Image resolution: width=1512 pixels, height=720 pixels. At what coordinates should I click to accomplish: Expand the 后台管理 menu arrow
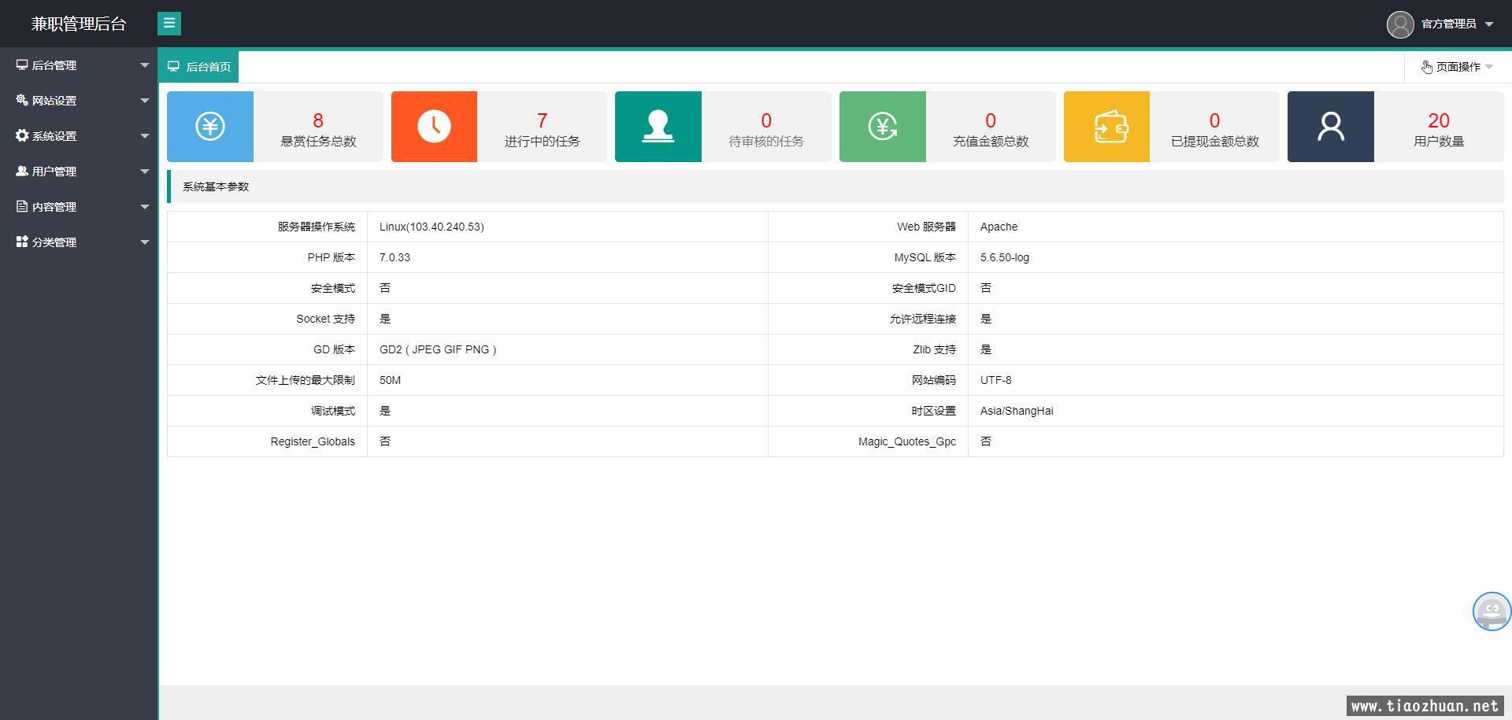pos(145,65)
